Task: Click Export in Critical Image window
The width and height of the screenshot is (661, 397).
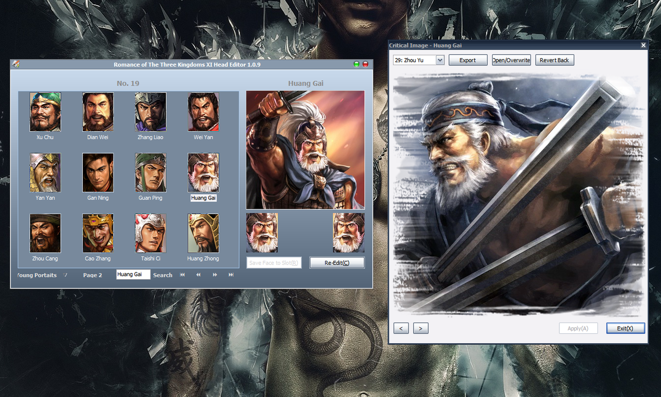Action: [468, 60]
